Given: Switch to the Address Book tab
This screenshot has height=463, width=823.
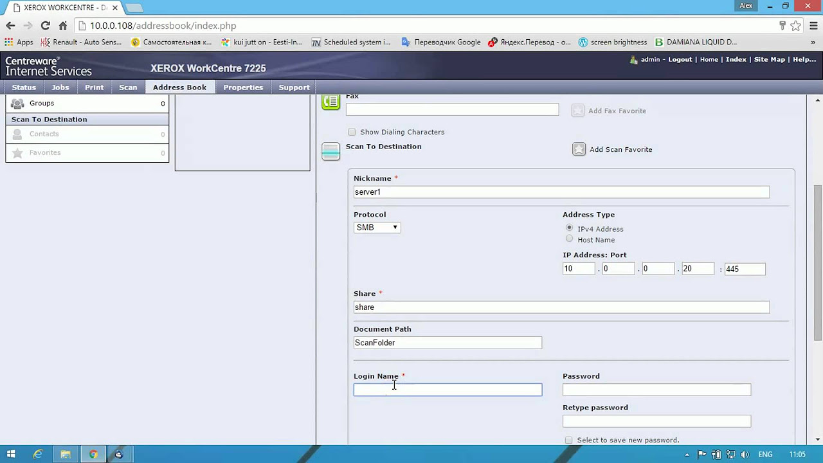Looking at the screenshot, I should [179, 87].
